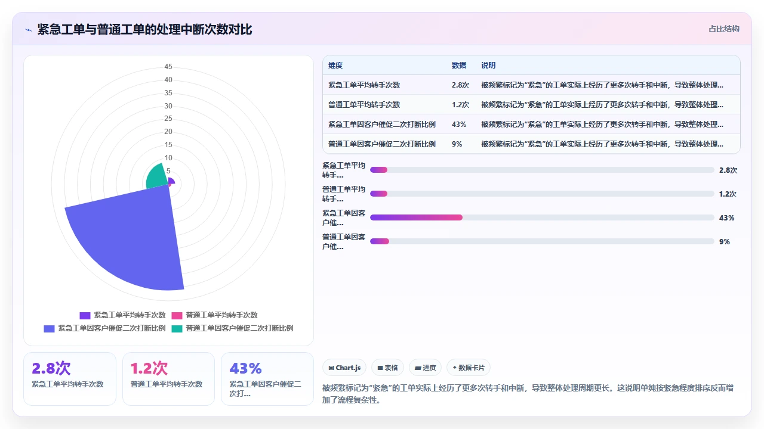Open the 2.8次 data card
Image resolution: width=764 pixels, height=429 pixels.
pyautogui.click(x=70, y=379)
